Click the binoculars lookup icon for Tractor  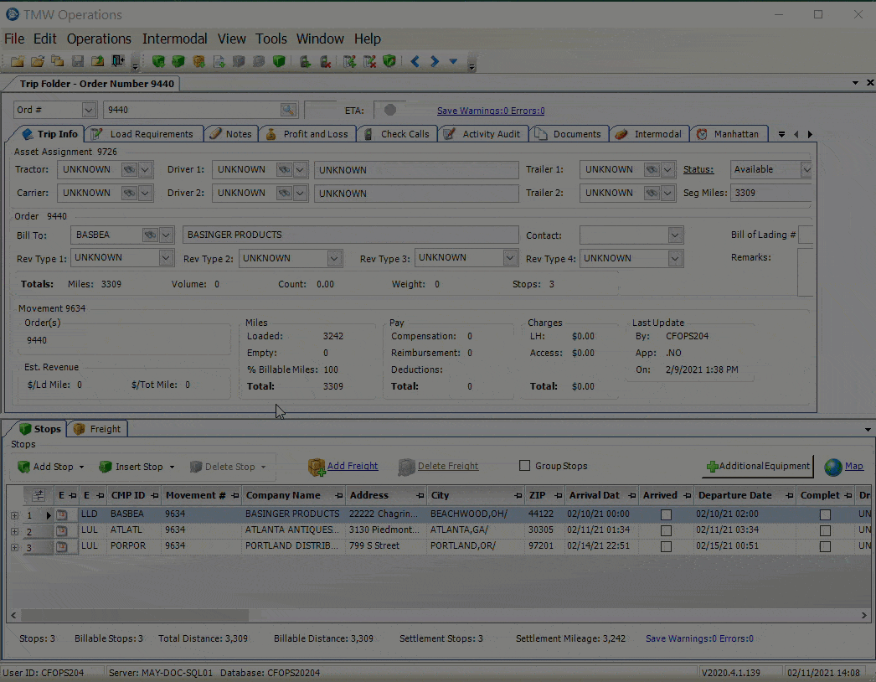pos(129,169)
